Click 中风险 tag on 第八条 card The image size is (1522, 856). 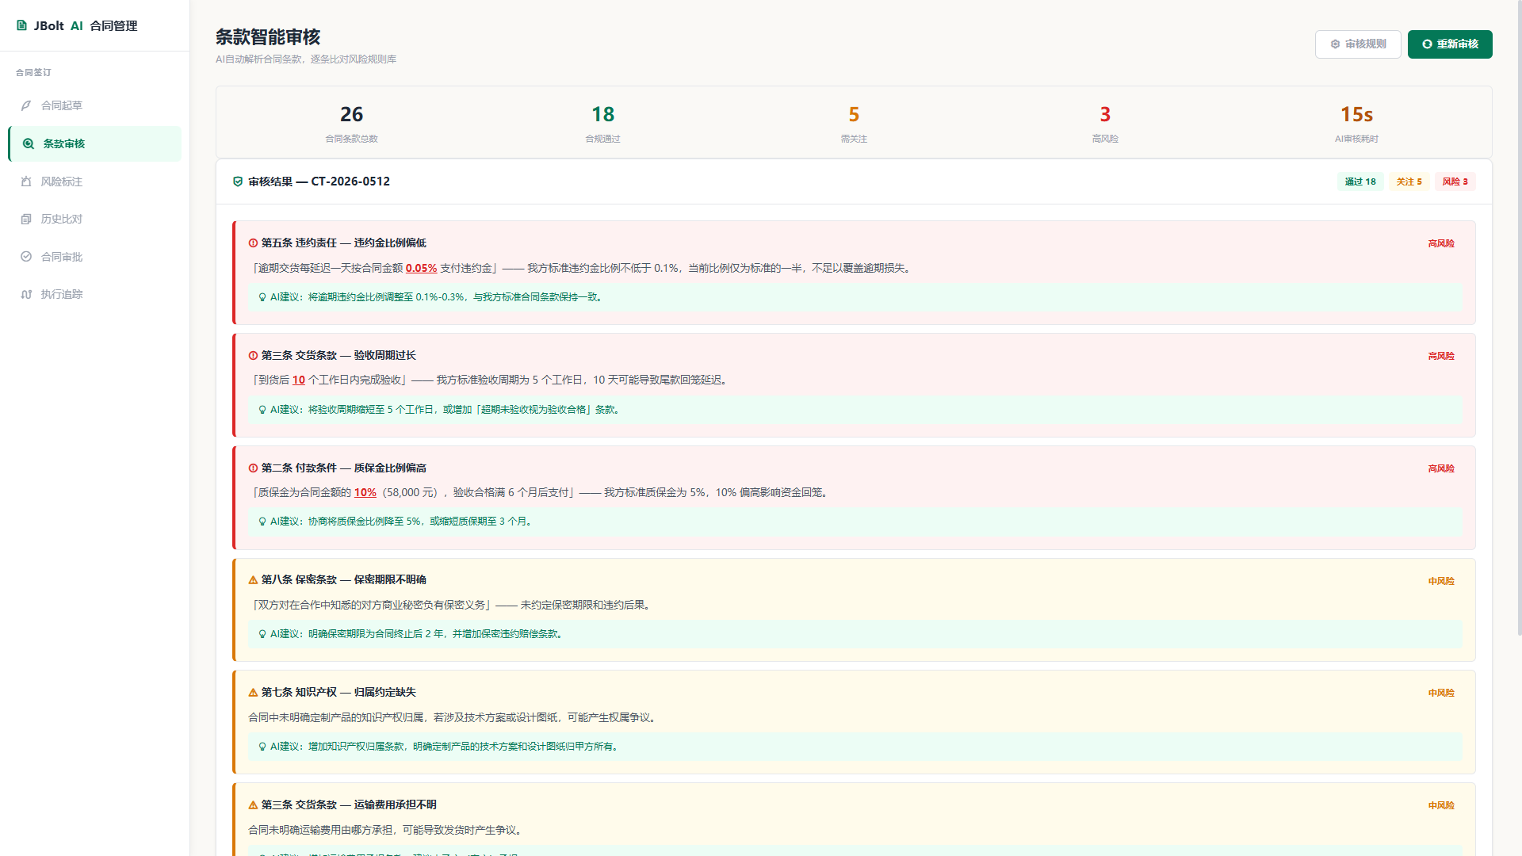pyautogui.click(x=1441, y=581)
